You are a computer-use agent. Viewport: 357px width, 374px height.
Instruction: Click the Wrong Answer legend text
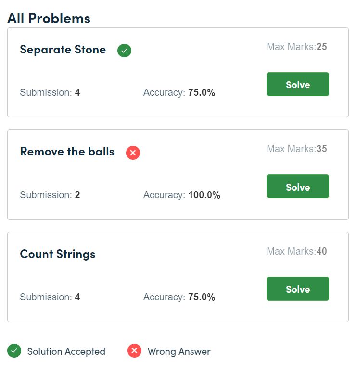pyautogui.click(x=179, y=351)
